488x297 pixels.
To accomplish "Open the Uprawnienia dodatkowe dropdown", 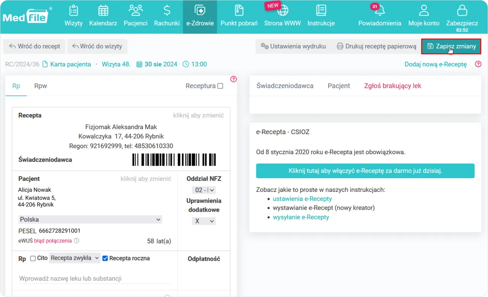I will (x=204, y=221).
